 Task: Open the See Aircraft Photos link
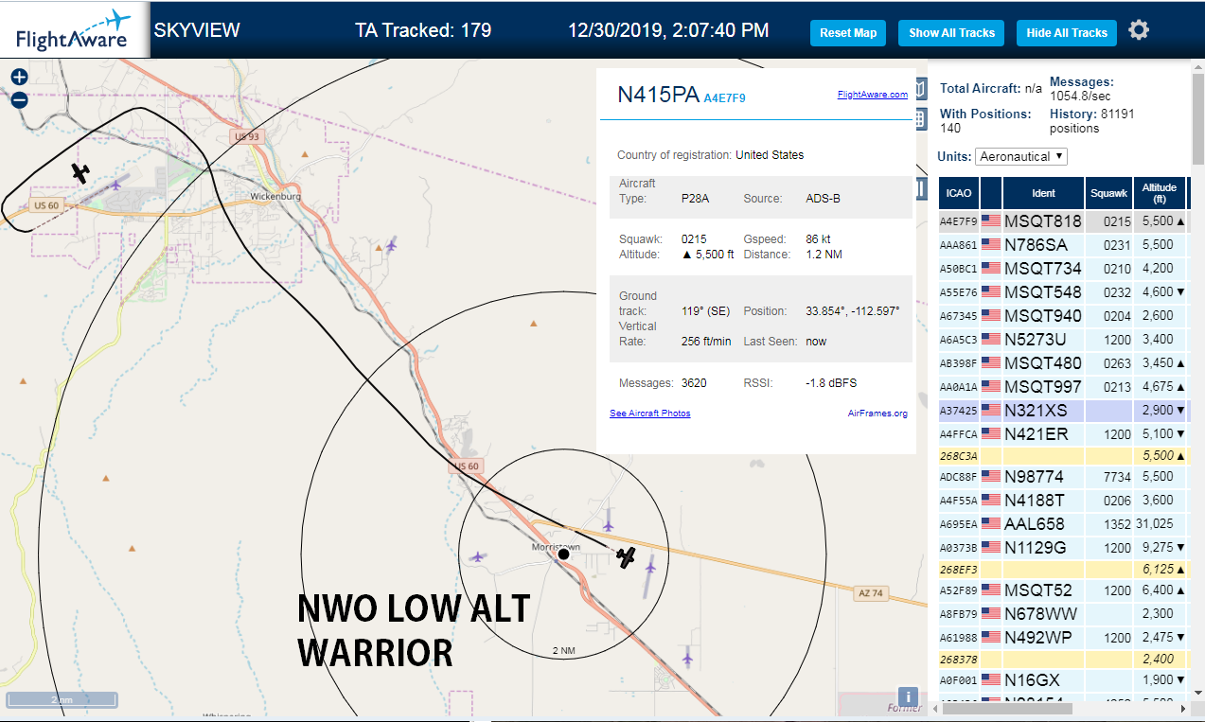[x=650, y=414]
